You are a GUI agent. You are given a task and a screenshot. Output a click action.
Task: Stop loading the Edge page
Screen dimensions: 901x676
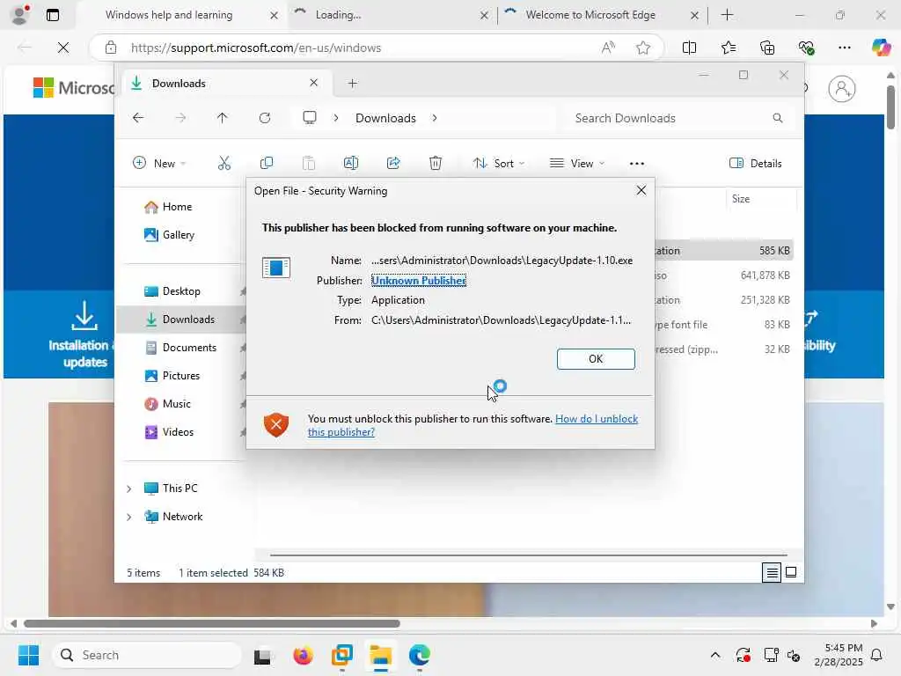point(63,48)
